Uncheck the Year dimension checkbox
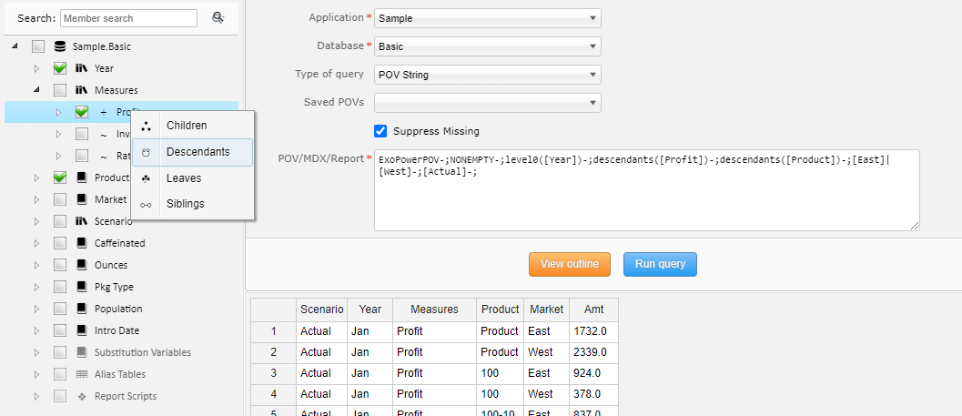962x416 pixels. tap(60, 68)
